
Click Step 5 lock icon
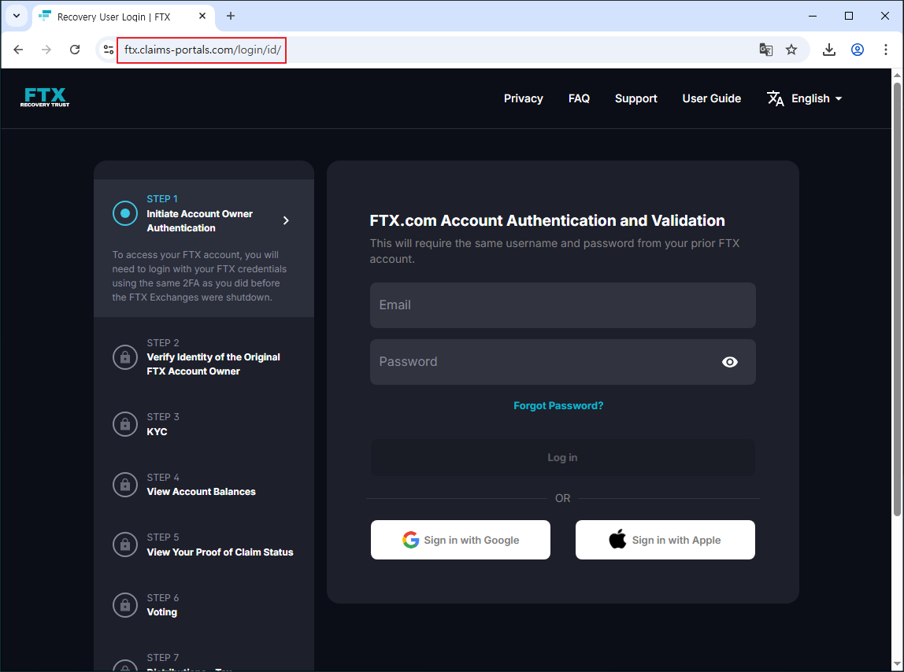pyautogui.click(x=125, y=545)
